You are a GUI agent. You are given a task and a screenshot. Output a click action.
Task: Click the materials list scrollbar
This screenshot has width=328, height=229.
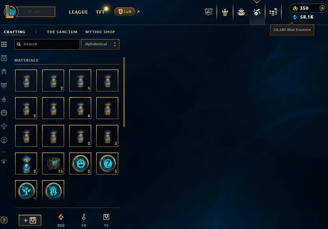[124, 92]
